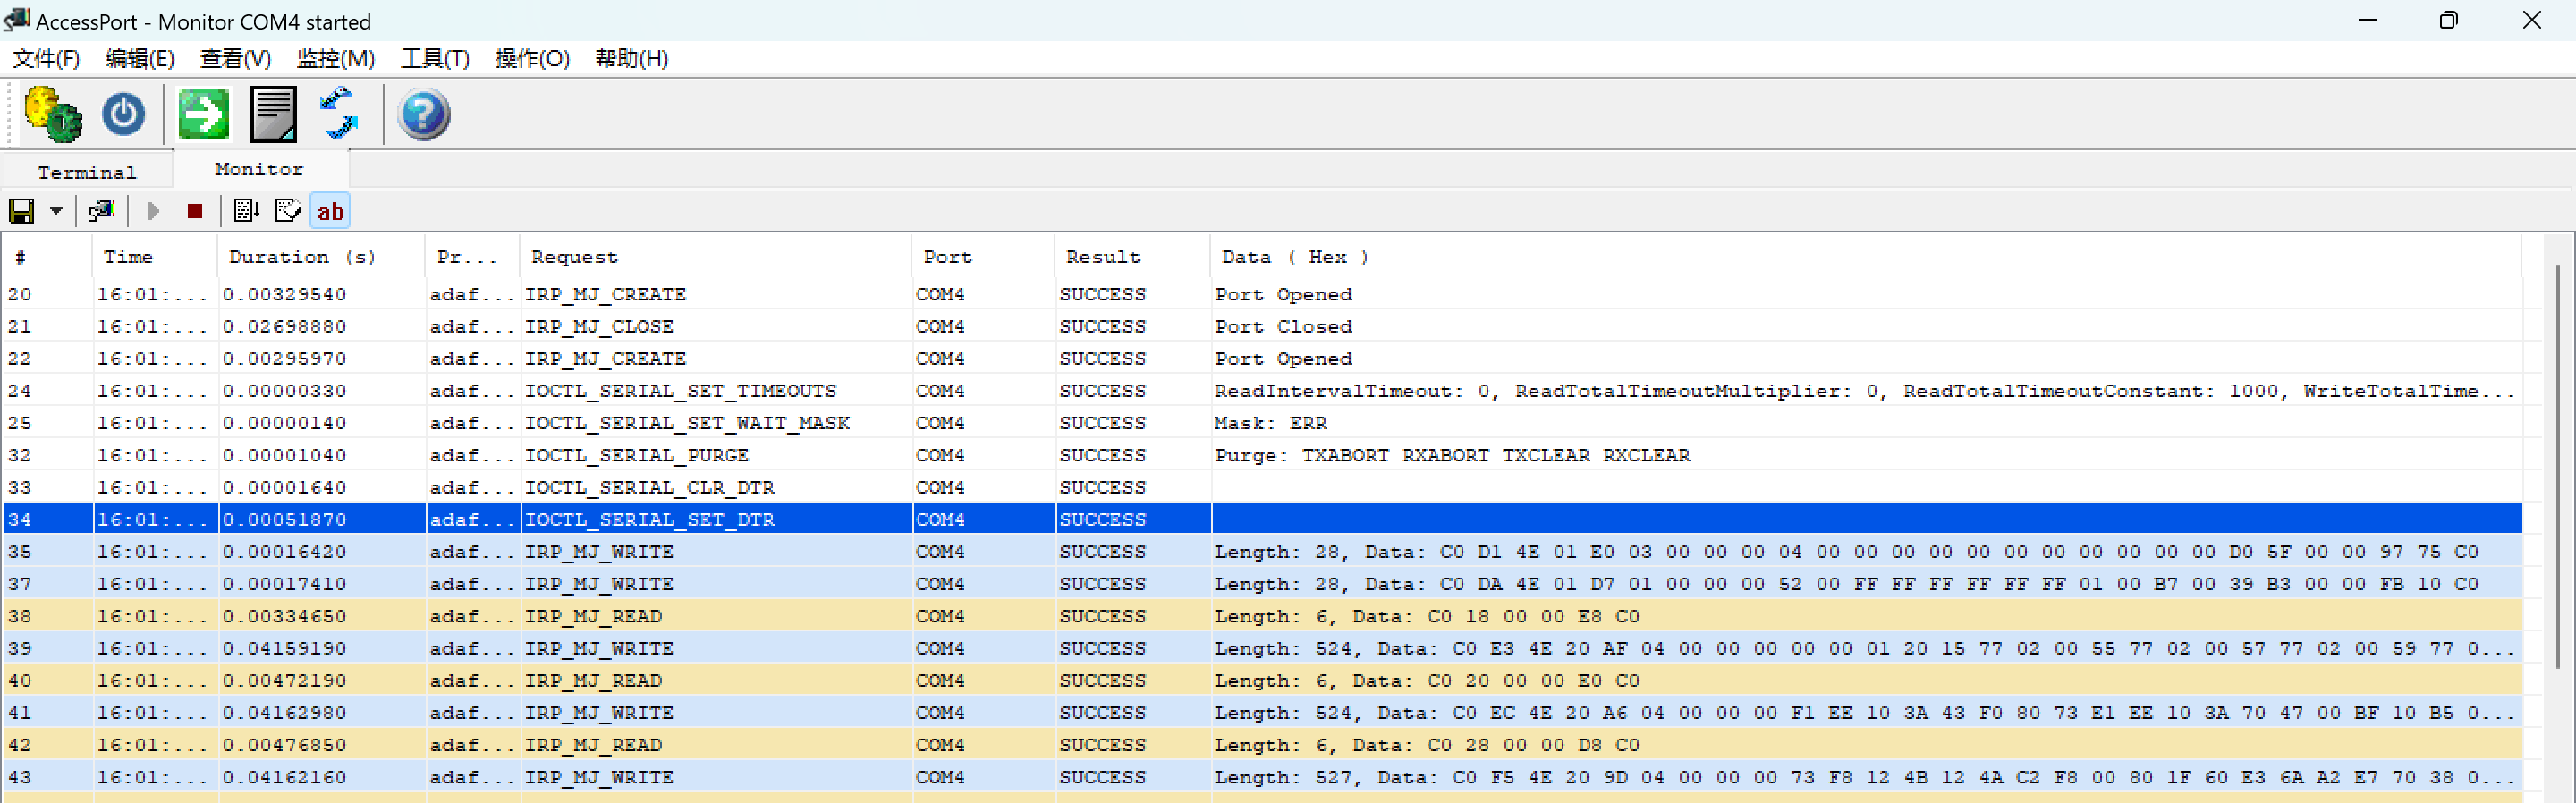Click the clear/edit list icon
Viewport: 2576px width, 803px height.
click(288, 211)
